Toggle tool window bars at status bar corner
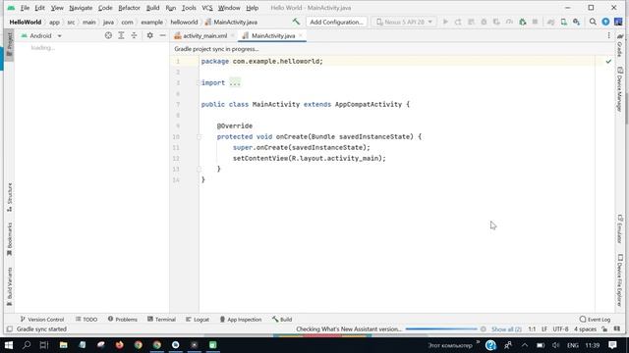This screenshot has width=629, height=353. pos(9,329)
